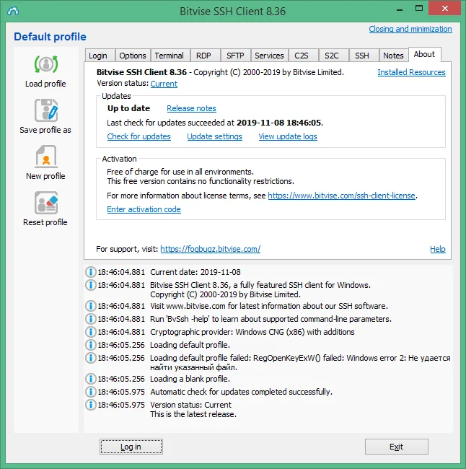Open the Closing and minimization link
The height and width of the screenshot is (469, 466).
(410, 29)
